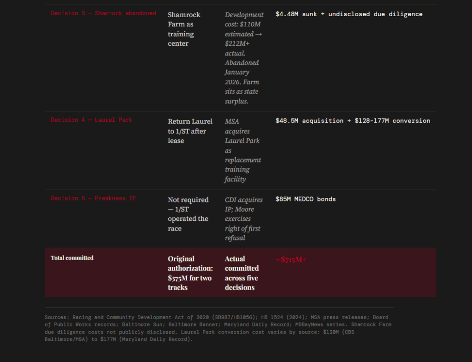Click the red "~$715M+" total figure
The image size is (472, 362).
291,259
